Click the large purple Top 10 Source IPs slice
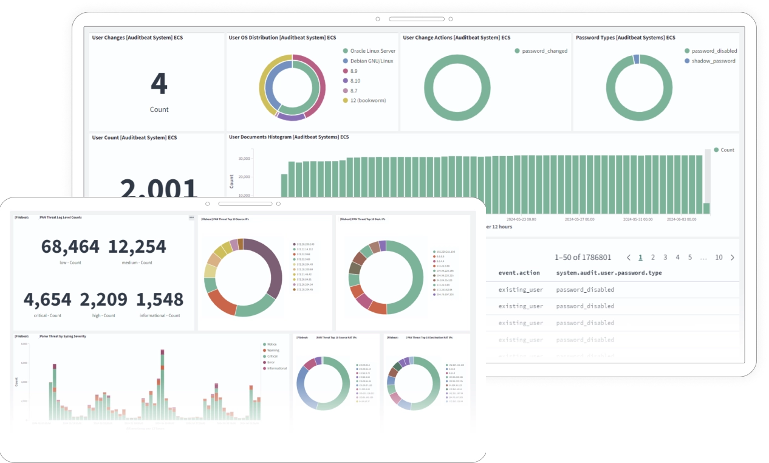The image size is (769, 463). coord(266,267)
